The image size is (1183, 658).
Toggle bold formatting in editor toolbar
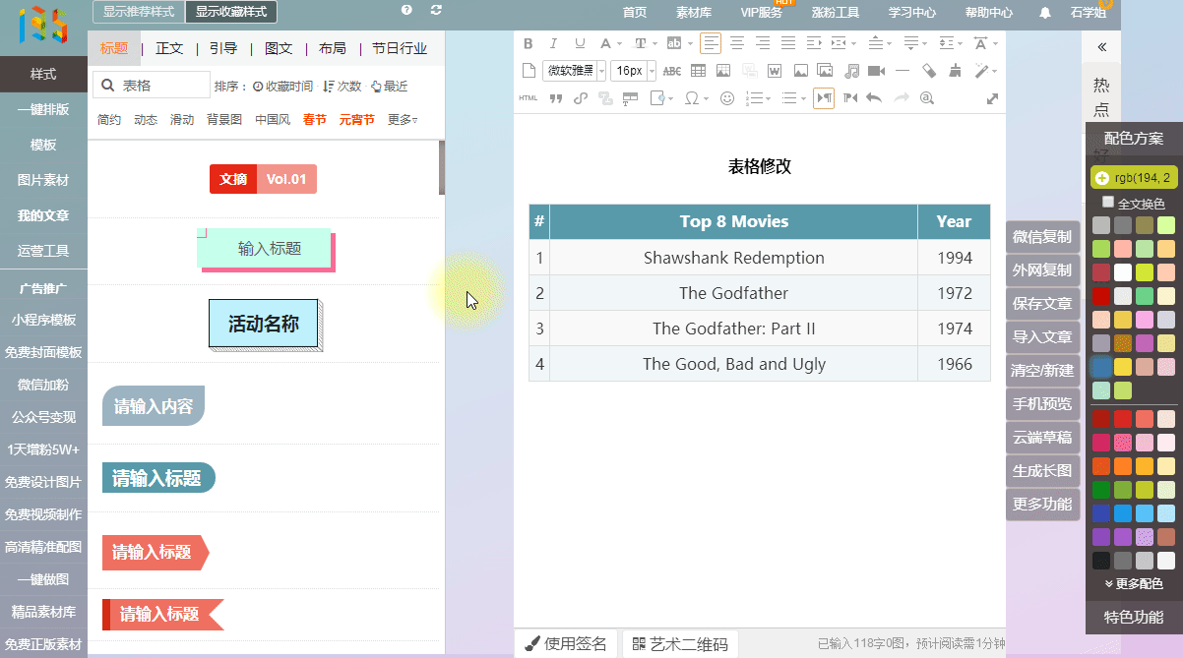(528, 43)
